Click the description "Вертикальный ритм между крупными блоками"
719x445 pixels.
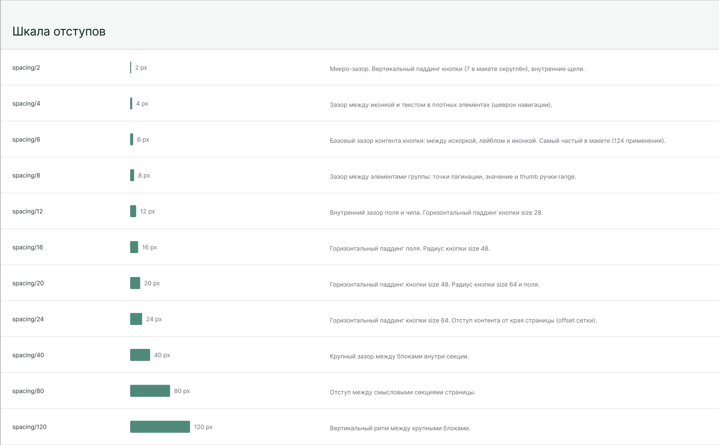(400, 428)
